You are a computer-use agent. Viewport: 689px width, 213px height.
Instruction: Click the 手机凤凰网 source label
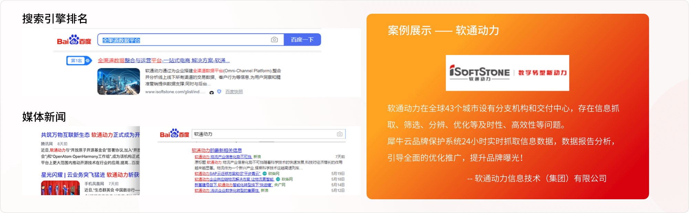(94, 184)
